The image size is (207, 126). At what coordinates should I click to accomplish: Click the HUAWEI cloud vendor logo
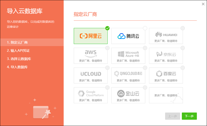coord(166,34)
